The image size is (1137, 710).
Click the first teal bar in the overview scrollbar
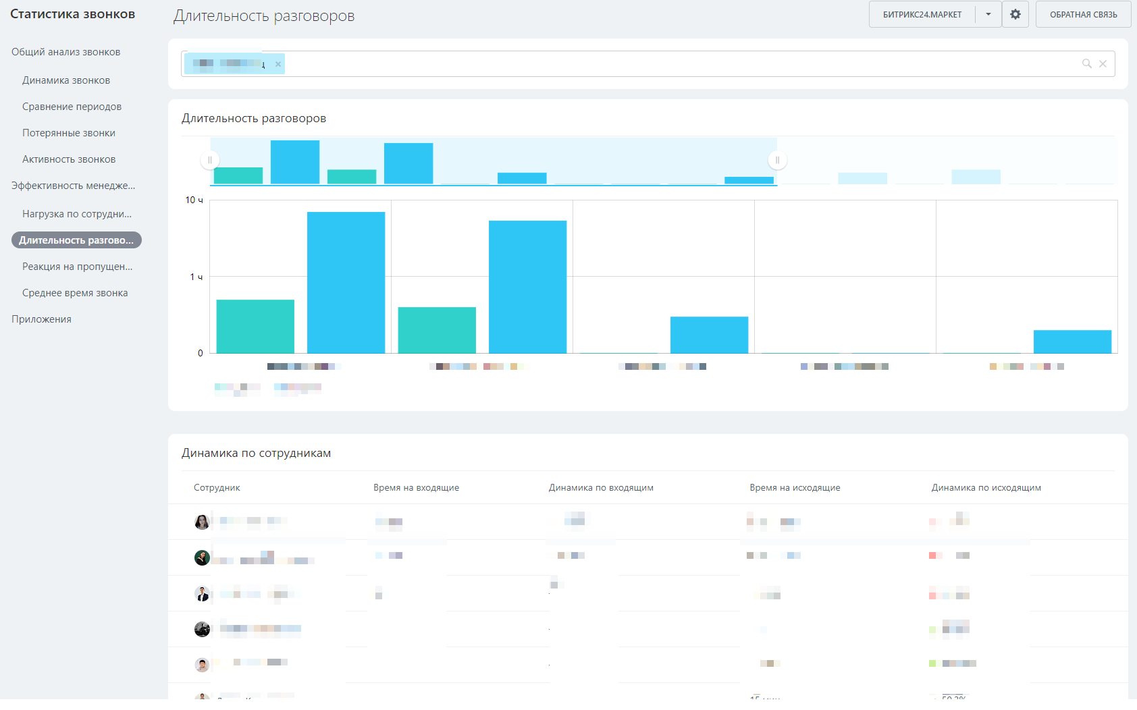coord(238,175)
